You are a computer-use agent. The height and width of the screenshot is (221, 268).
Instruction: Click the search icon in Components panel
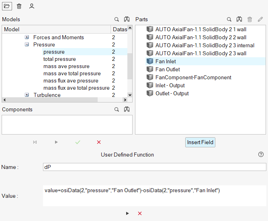[117, 109]
